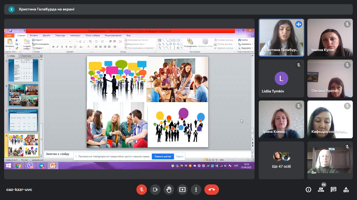
Task: Click the Present now screen share icon
Action: (x=182, y=190)
